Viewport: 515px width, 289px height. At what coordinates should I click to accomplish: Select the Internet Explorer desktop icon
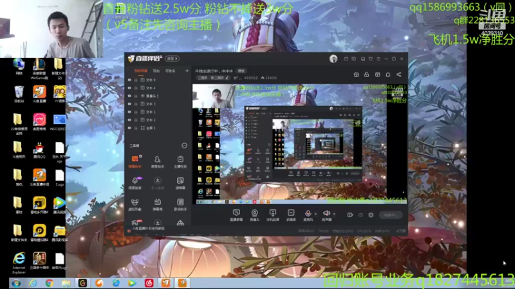tap(19, 263)
